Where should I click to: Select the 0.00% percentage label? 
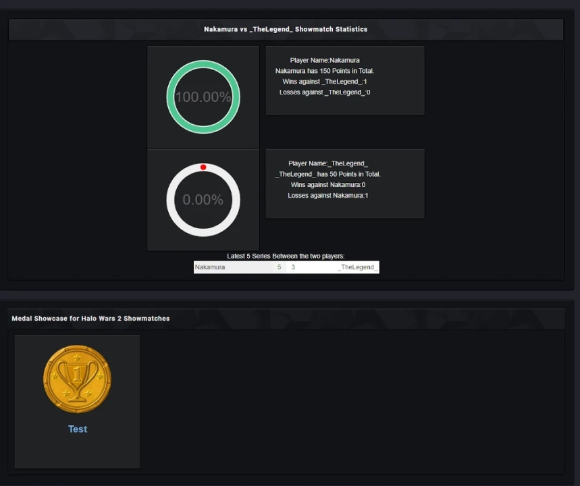(x=203, y=200)
